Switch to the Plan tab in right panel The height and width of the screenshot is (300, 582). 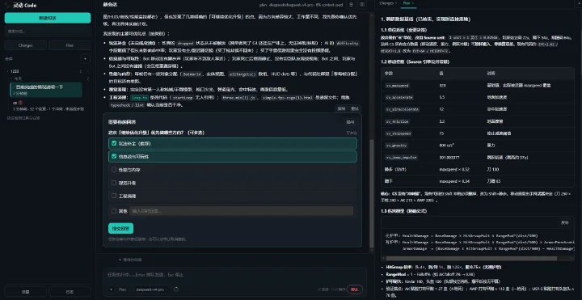click(x=406, y=3)
